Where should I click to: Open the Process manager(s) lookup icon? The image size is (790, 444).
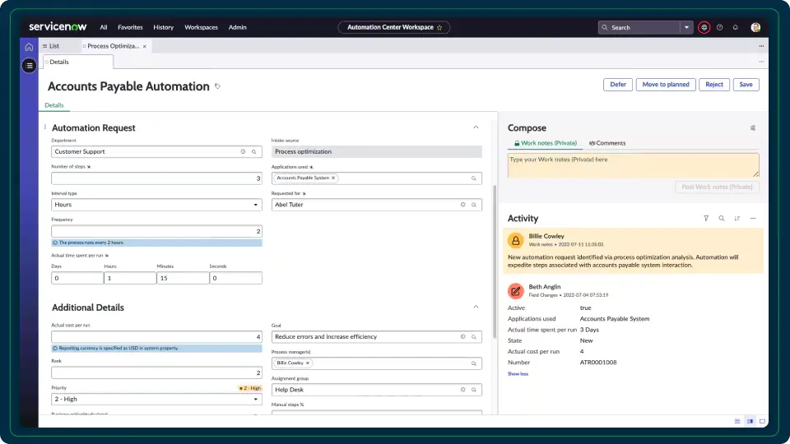coord(474,363)
